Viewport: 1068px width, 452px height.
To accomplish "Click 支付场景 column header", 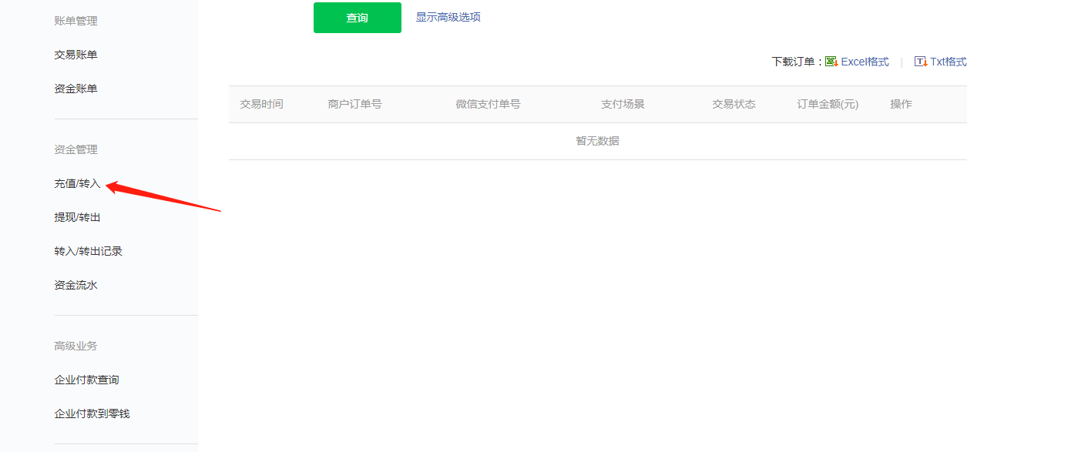I will coord(623,104).
